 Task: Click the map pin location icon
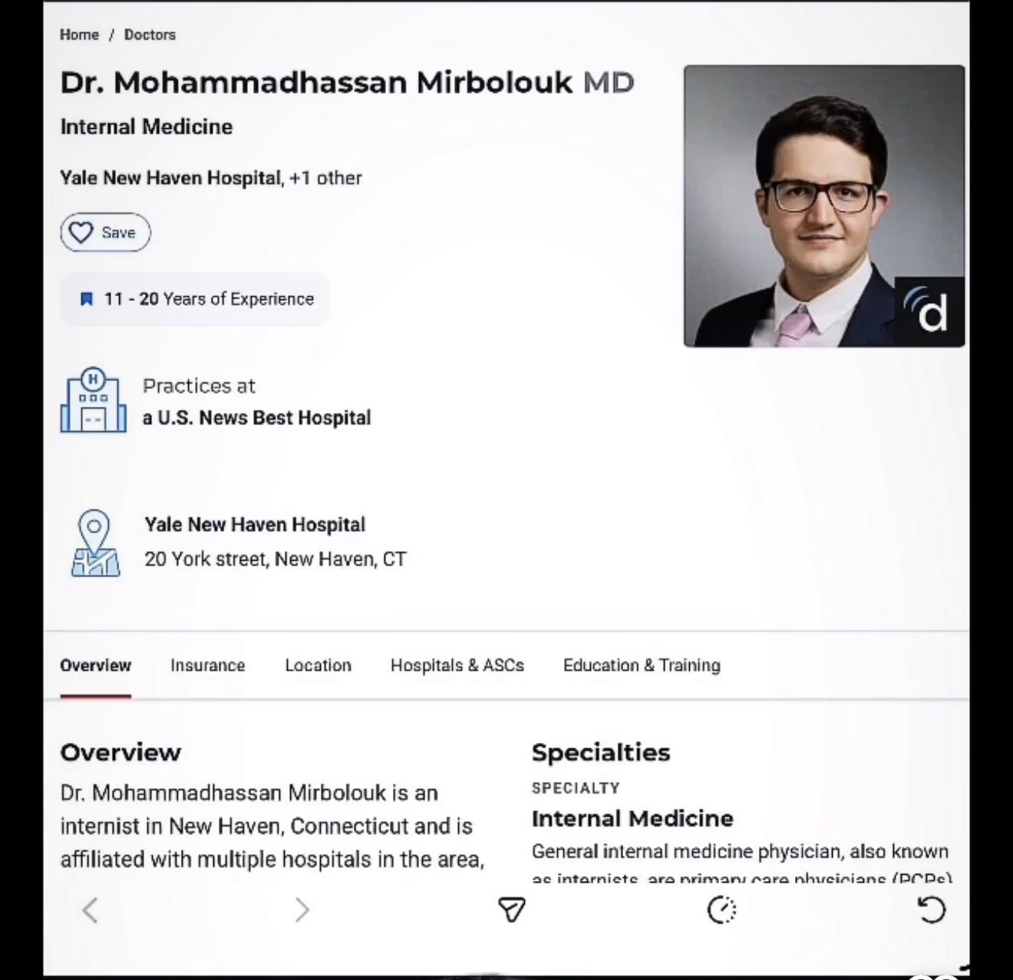pyautogui.click(x=95, y=543)
